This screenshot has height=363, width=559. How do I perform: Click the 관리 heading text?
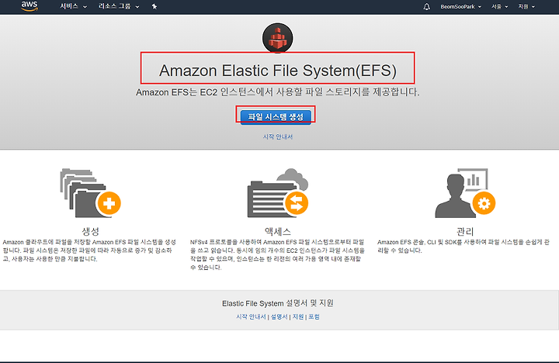point(465,232)
